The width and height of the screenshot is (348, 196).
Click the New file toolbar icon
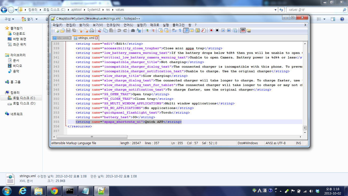point(57,30)
